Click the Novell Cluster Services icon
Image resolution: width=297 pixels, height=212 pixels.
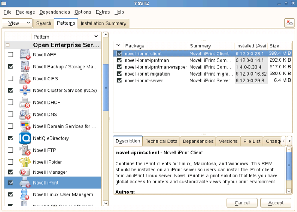point(25,90)
